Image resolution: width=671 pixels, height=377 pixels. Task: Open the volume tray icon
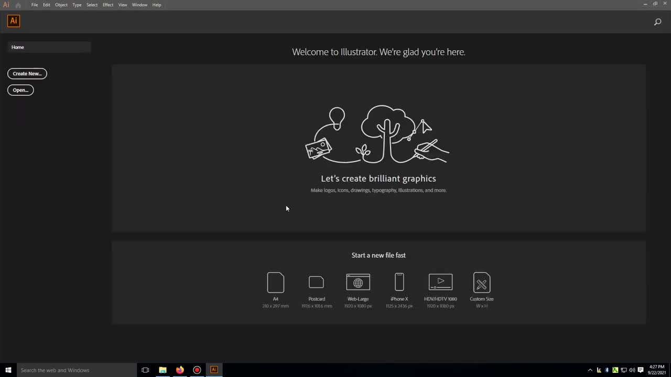[x=632, y=370]
